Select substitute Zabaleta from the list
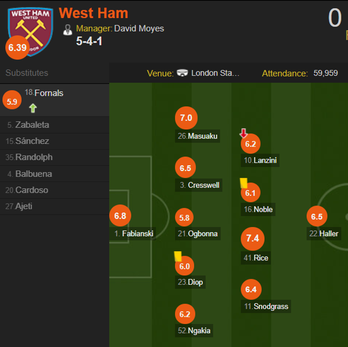Image resolution: width=348 pixels, height=347 pixels. pyautogui.click(x=32, y=125)
